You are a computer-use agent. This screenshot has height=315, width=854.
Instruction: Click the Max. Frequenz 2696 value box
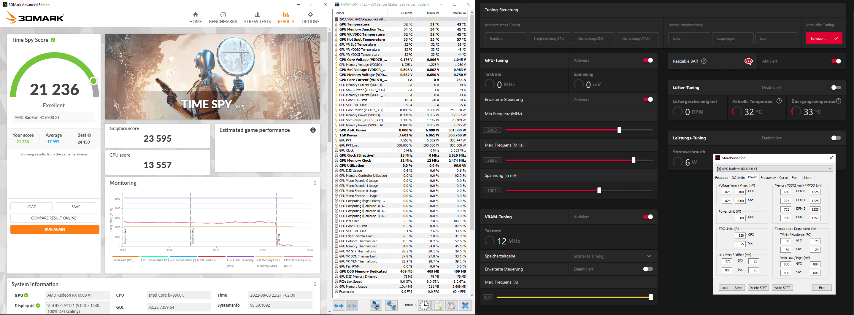tap(492, 160)
